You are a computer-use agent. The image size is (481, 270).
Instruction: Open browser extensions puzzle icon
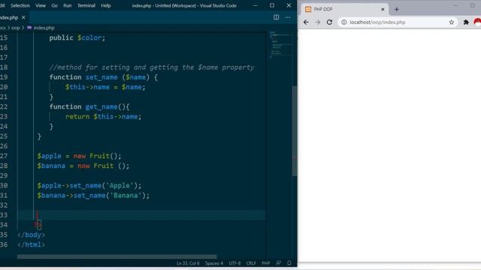tap(466, 22)
